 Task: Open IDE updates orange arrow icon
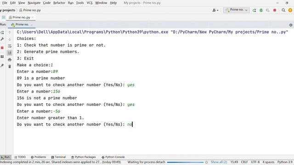click(x=290, y=10)
